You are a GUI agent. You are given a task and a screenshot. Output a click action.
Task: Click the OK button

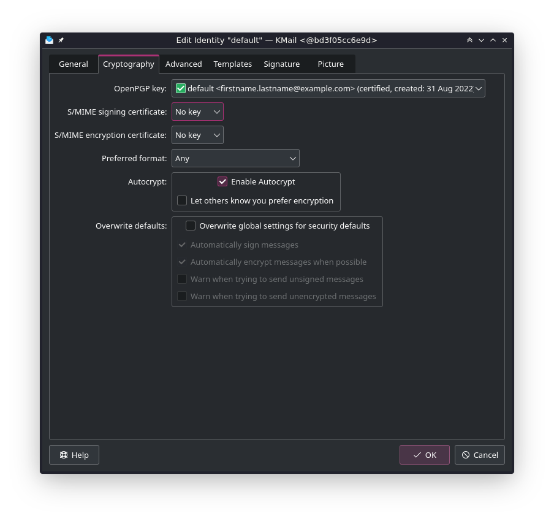click(424, 455)
